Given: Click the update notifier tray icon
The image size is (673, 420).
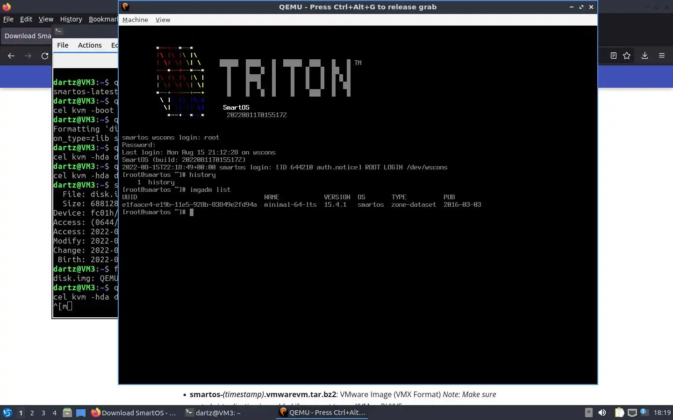Looking at the screenshot, I should click(x=644, y=412).
